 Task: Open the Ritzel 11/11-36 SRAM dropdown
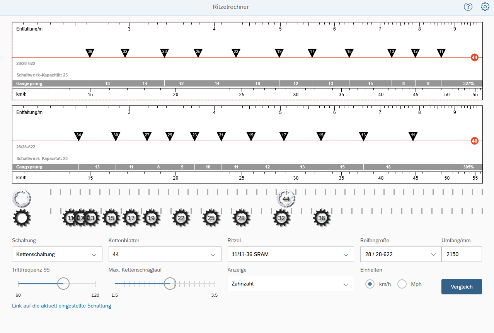tap(290, 254)
